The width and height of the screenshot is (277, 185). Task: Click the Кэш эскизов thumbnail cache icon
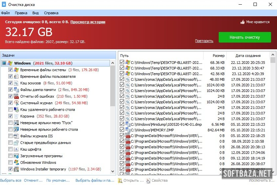tap(16, 83)
